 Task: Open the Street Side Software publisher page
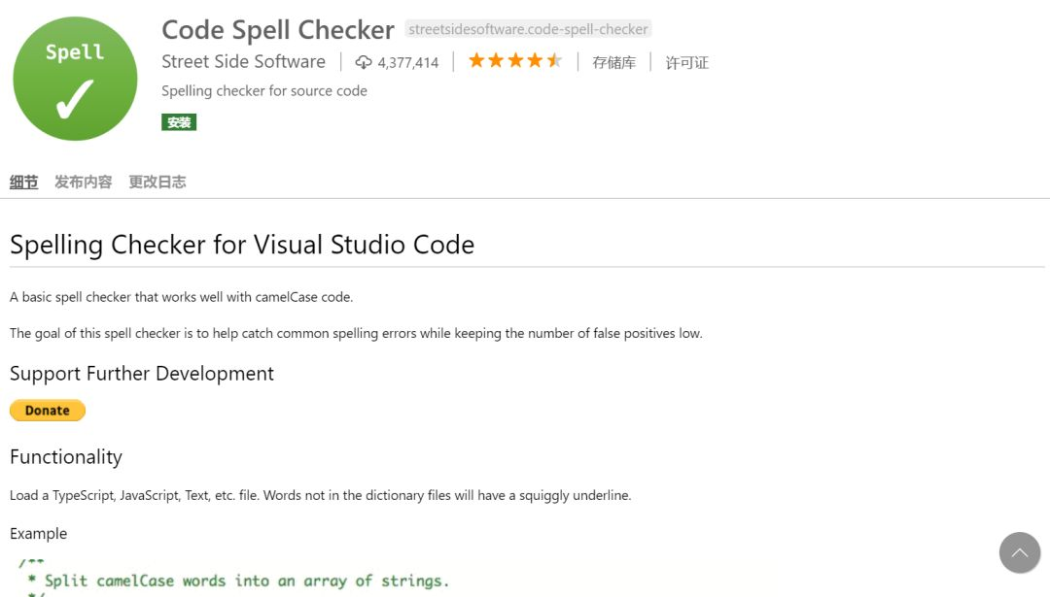pyautogui.click(x=243, y=61)
